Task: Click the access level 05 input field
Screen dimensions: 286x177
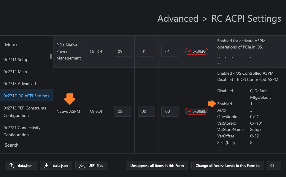Action: click(274, 166)
